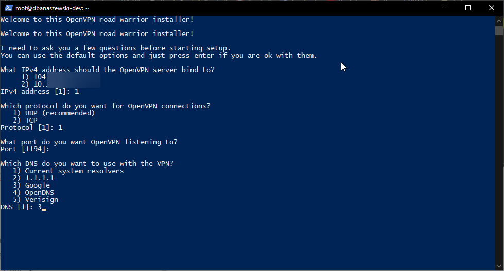Screen dimensions: 504x271
Task: Click the Port [1194] prompt line
Action: [x=25, y=149]
